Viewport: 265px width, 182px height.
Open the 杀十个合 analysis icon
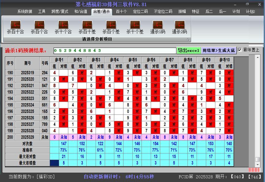pyautogui.click(x=63, y=25)
